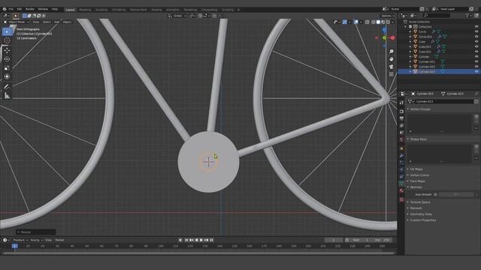Switch to the Modeling workspace tab
The image size is (481, 270).
85,10
